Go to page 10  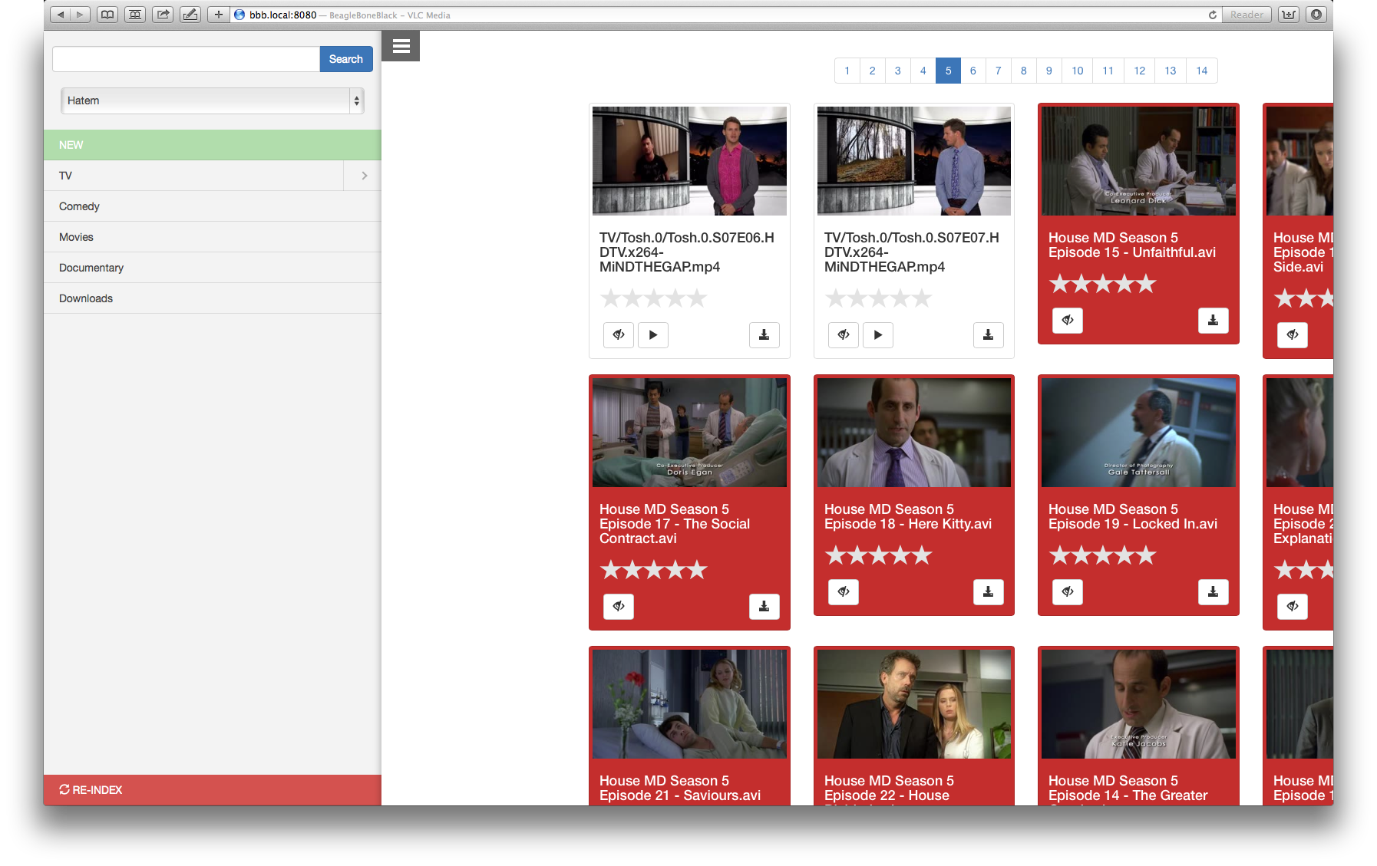pyautogui.click(x=1078, y=71)
